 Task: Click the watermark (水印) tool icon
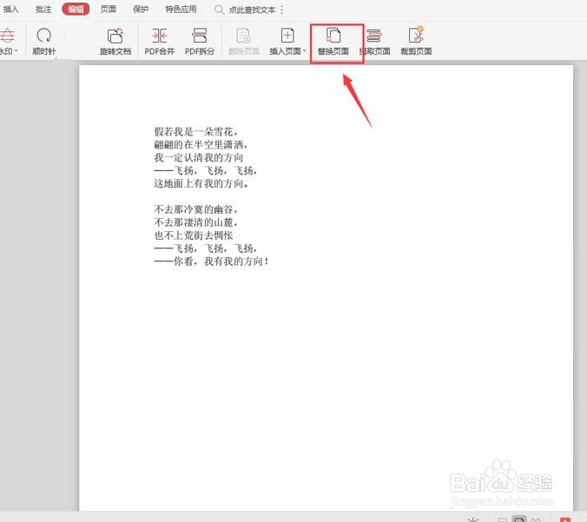7,36
